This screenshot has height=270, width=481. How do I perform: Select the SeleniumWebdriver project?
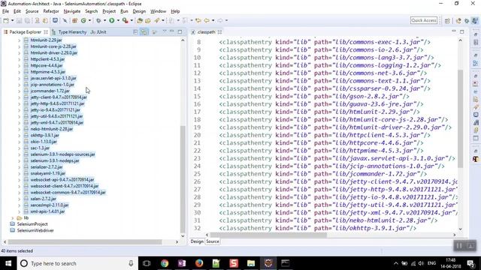pyautogui.click(x=35, y=230)
